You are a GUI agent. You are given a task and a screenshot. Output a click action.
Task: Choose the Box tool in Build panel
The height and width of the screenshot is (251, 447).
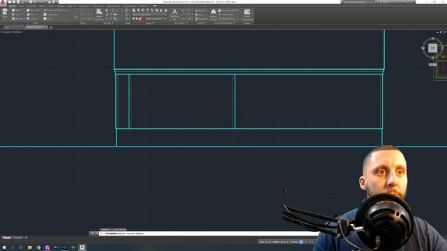pos(47,19)
